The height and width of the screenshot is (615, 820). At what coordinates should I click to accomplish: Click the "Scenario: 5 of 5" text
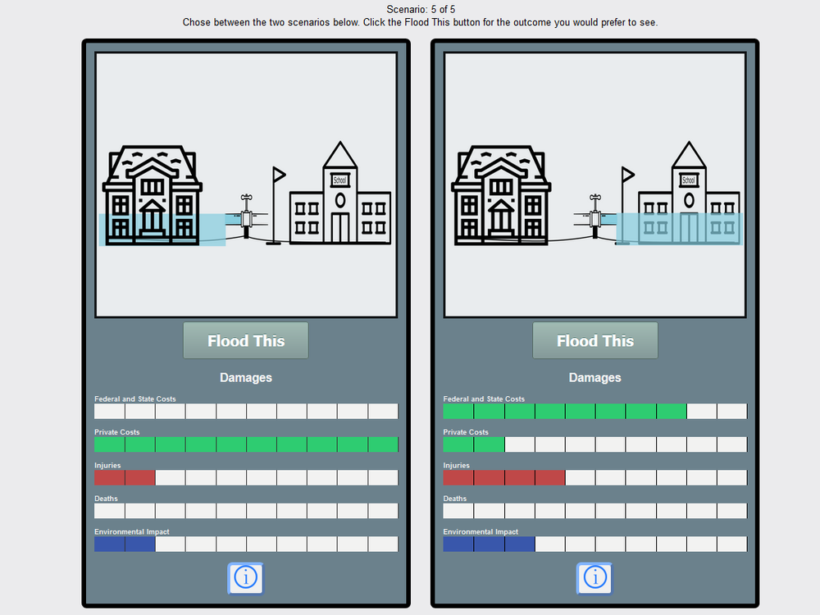[x=420, y=9]
